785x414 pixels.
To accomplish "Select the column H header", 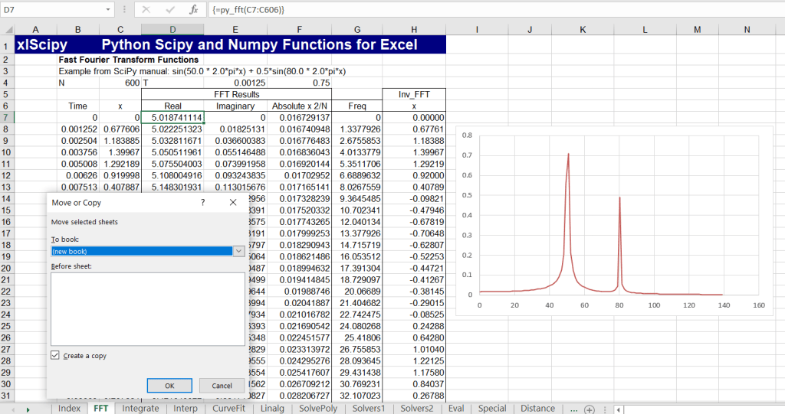I will pyautogui.click(x=414, y=30).
